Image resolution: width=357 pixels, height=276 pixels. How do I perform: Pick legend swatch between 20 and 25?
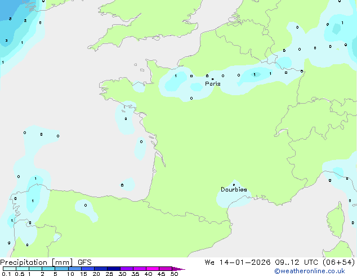[101, 269]
